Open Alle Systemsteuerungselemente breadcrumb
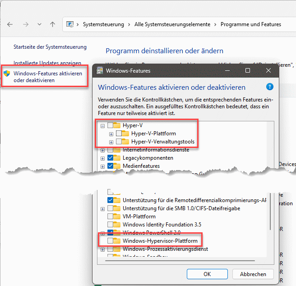This screenshot has height=286, width=296. click(172, 24)
